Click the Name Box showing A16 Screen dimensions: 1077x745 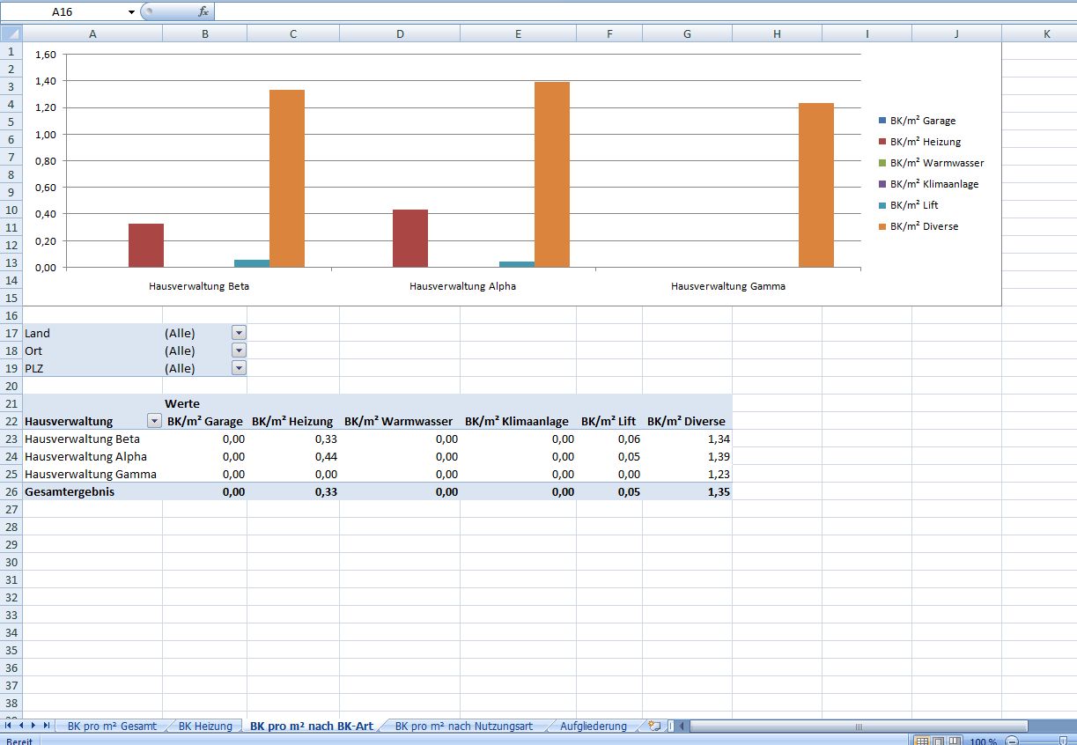(x=63, y=12)
